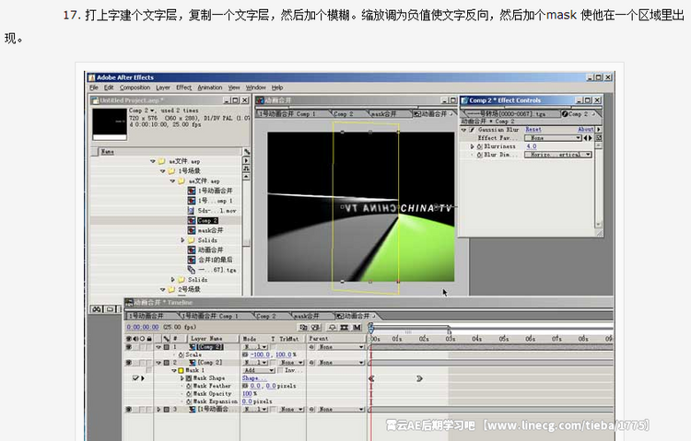Click the Mask Shape 'Shape...' link

(253, 378)
